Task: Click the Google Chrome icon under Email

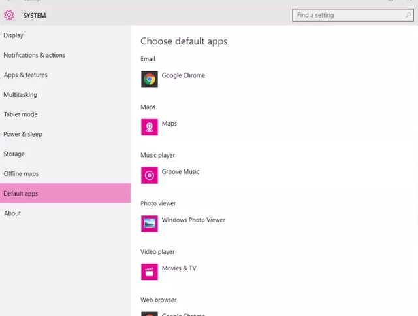Action: [150, 79]
